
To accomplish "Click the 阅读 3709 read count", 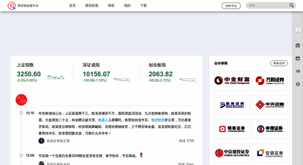I will point(186,141).
